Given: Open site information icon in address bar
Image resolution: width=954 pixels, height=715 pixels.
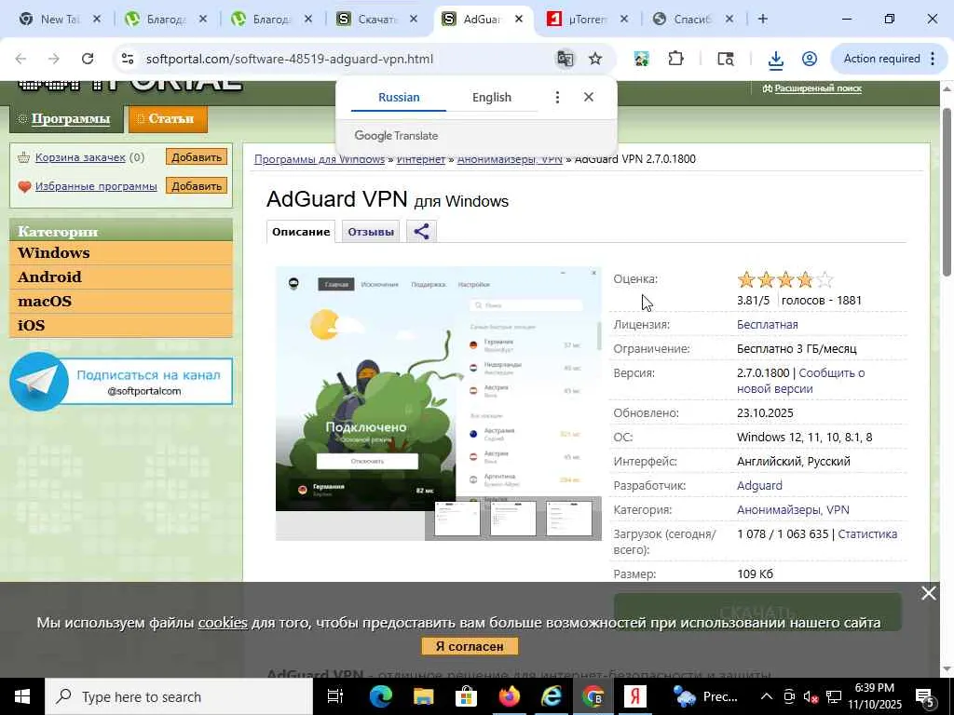Looking at the screenshot, I should point(127,59).
